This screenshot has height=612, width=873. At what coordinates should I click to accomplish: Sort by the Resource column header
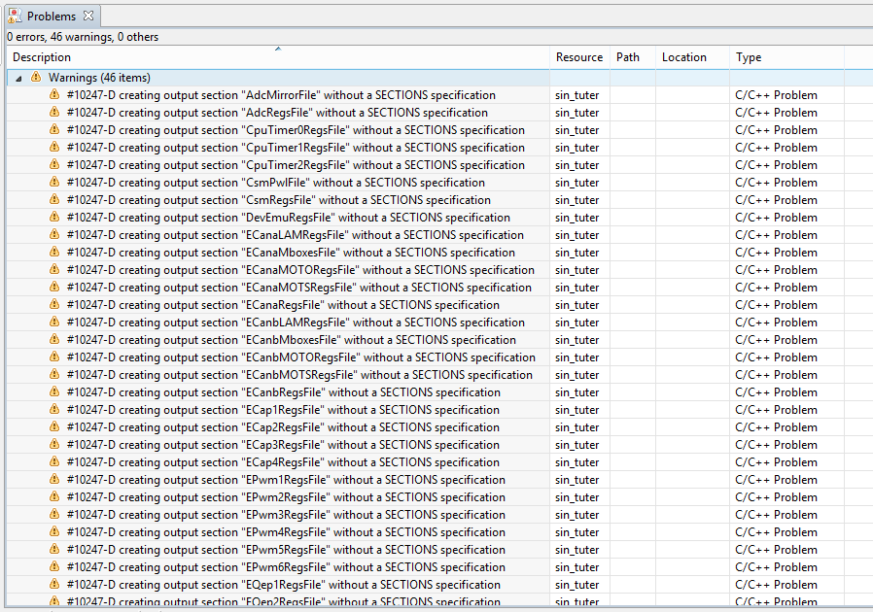(579, 56)
